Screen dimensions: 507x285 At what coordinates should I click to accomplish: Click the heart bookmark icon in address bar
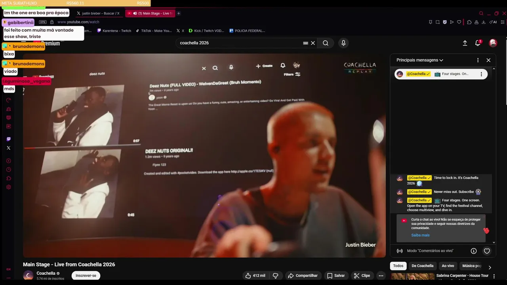[459, 22]
